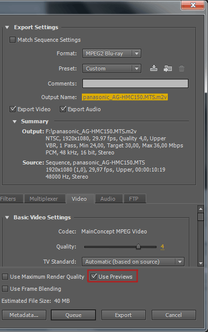The image size is (208, 332).
Task: Click the Import Preset icon
Action: 168,68
